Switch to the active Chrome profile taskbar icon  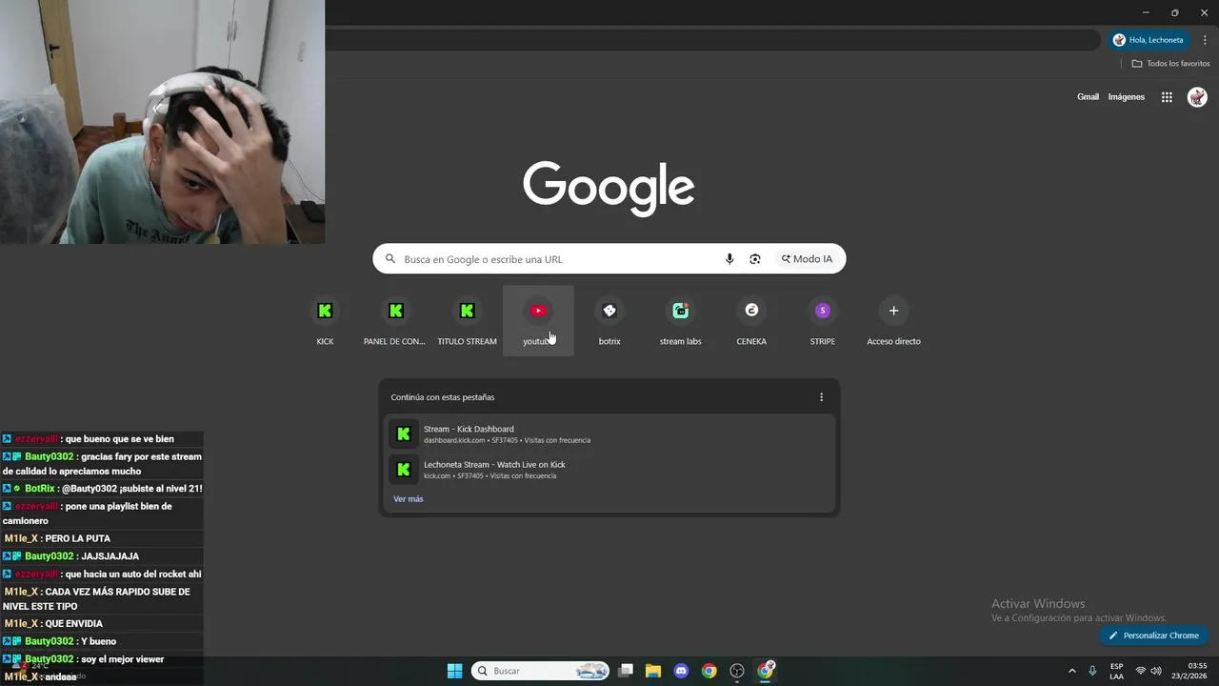[x=766, y=671]
